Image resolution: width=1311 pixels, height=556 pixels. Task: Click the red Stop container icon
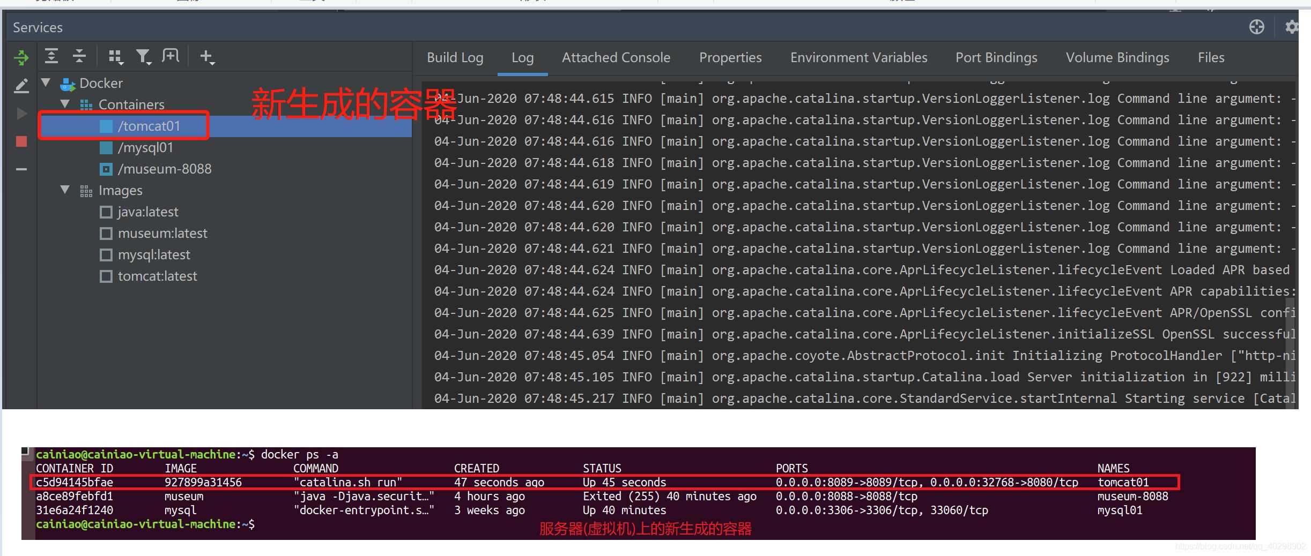[21, 141]
